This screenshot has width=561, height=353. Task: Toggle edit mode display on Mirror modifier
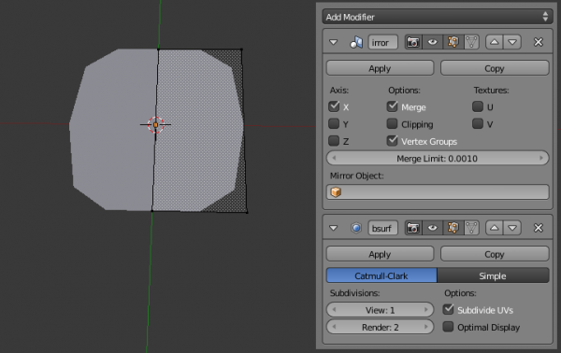453,42
